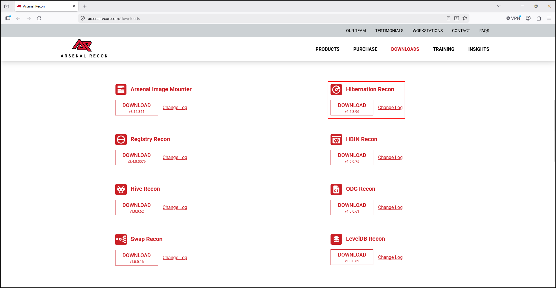Screen dimensions: 556x288
Task: Go to OUR TEAM page
Action: [356, 31]
